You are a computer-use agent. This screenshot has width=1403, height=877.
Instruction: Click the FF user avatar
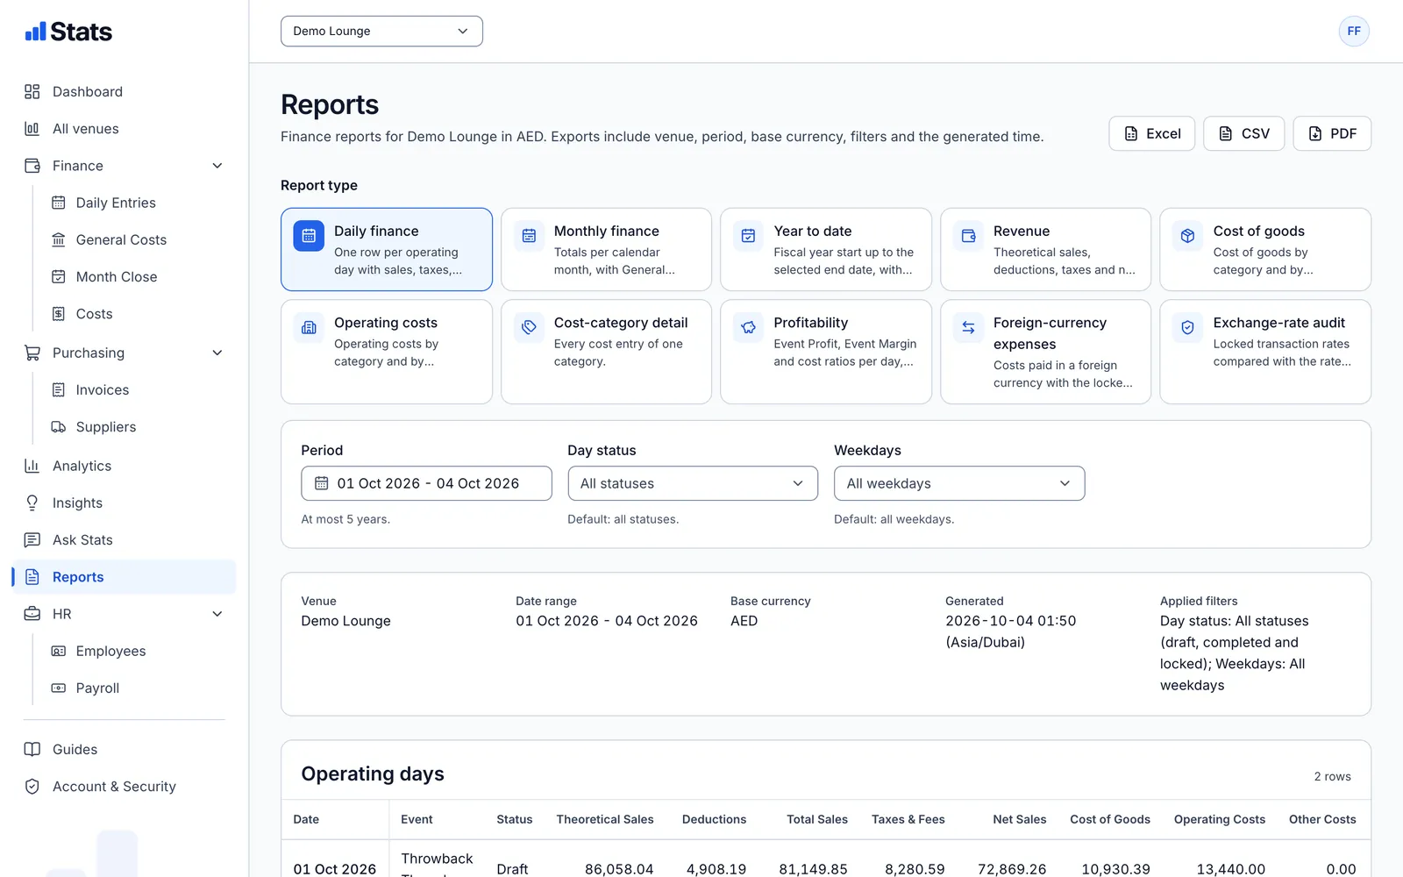coord(1354,31)
